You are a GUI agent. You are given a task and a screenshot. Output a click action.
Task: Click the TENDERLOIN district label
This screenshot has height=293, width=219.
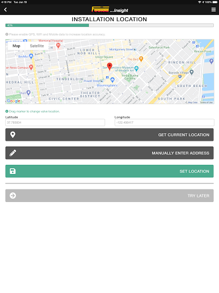point(70,79)
